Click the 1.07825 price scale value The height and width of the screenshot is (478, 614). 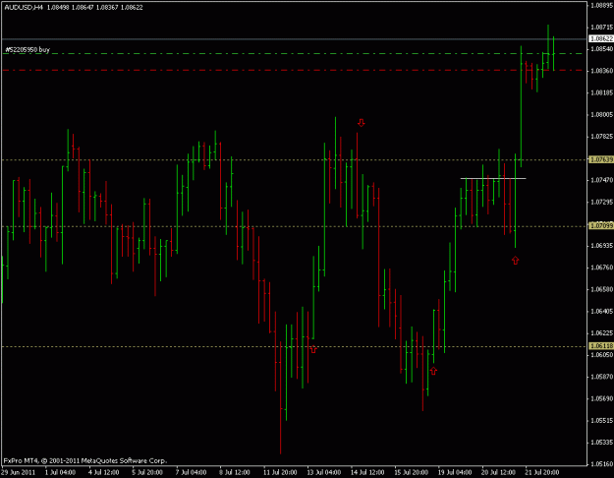tap(601, 137)
